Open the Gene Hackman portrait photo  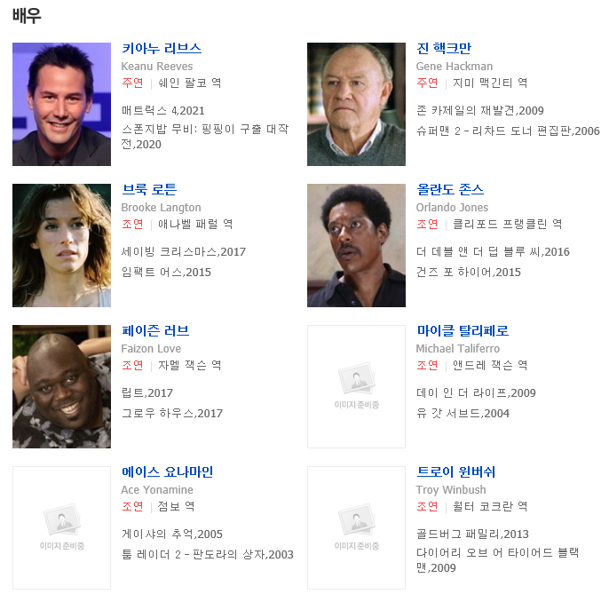[x=356, y=104]
